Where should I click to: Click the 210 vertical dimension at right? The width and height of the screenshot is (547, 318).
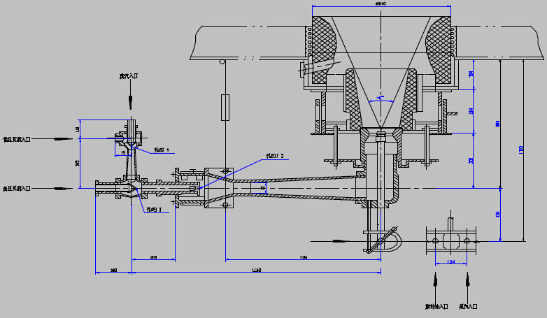coord(499,214)
